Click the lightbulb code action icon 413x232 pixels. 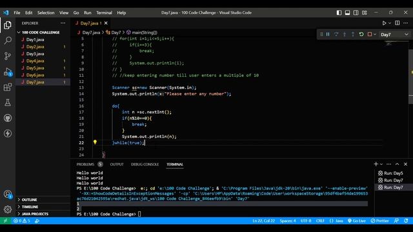tap(95, 142)
